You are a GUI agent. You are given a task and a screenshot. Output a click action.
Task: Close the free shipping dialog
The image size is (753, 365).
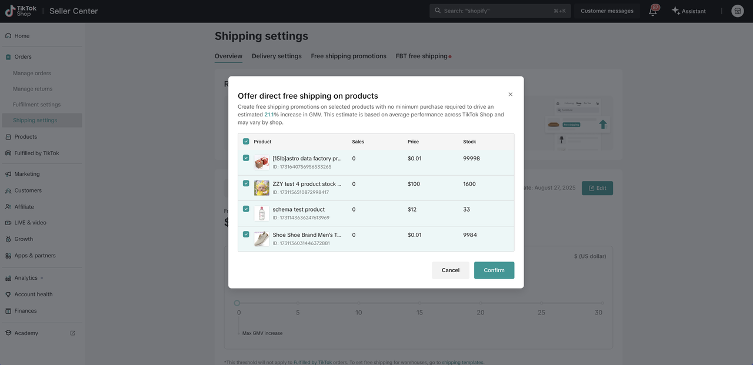pos(510,94)
